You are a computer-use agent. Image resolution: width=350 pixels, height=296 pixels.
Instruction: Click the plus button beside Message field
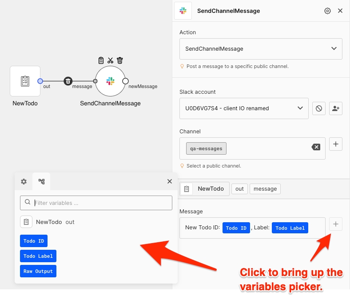[336, 224]
